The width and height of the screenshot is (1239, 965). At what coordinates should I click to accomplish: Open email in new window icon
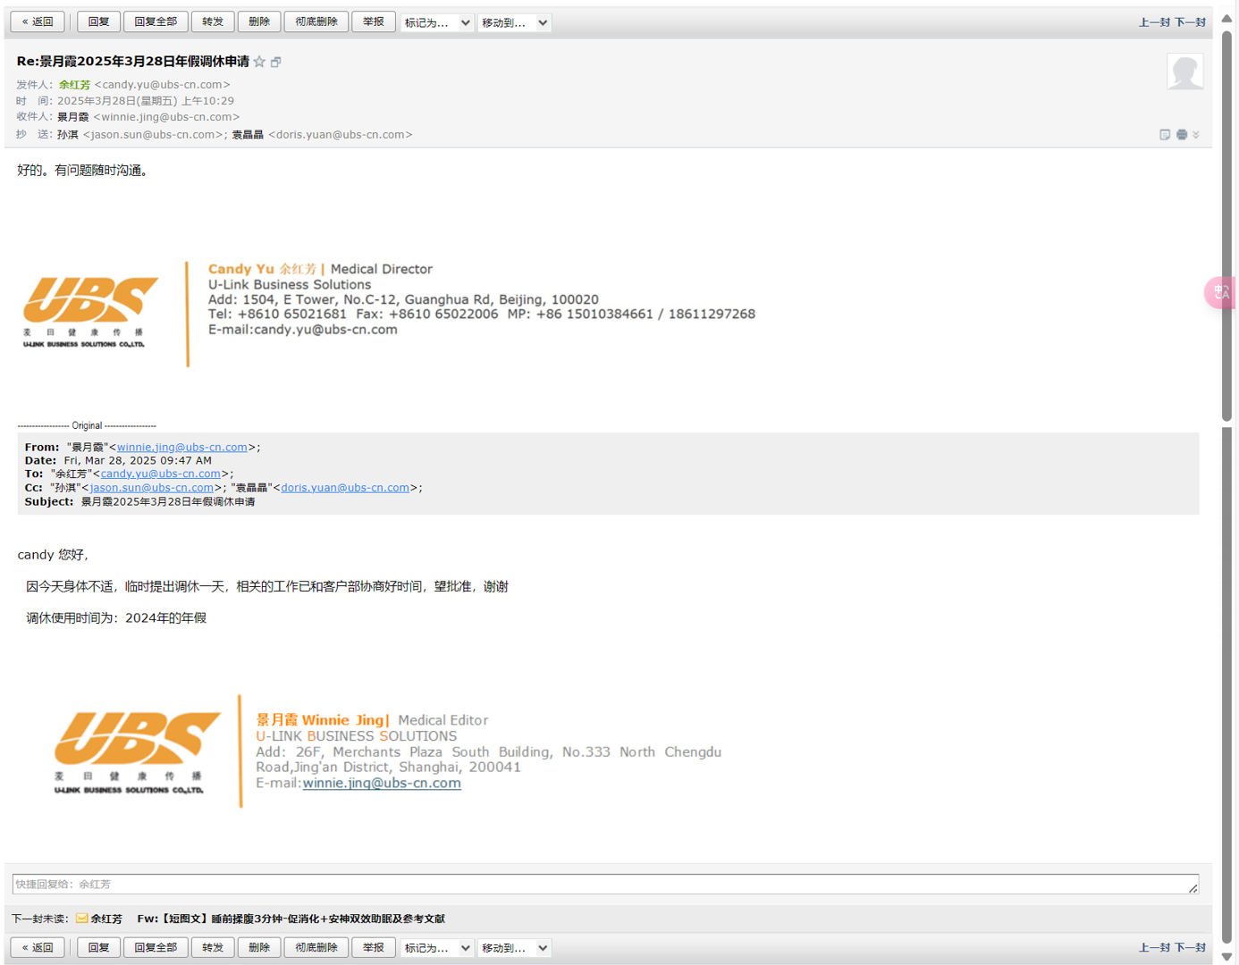(x=276, y=62)
